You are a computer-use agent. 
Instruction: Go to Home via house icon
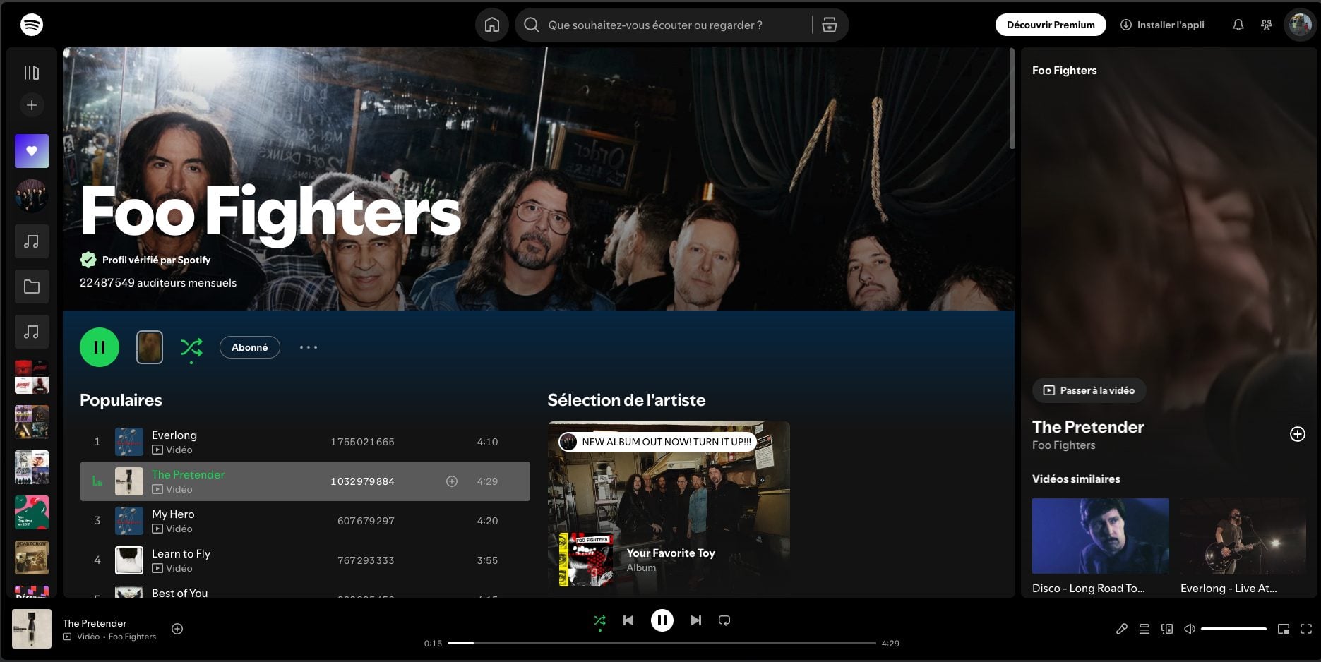[492, 25]
